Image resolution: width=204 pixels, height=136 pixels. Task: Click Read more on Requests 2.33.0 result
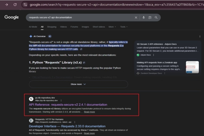click(89, 133)
